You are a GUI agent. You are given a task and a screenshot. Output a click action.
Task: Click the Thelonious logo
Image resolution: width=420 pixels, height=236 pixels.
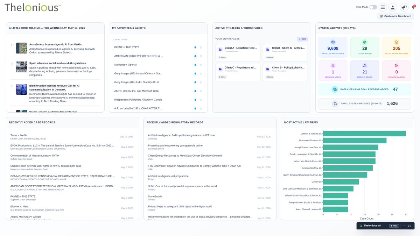point(33,7)
